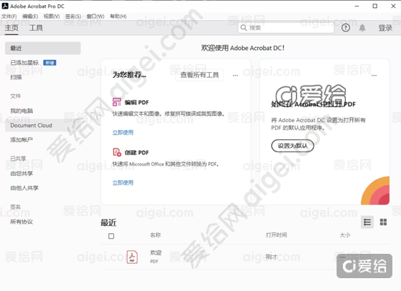Viewport: 401px width, 291px height.
Task: Click the help question mark icon
Action: point(345,28)
